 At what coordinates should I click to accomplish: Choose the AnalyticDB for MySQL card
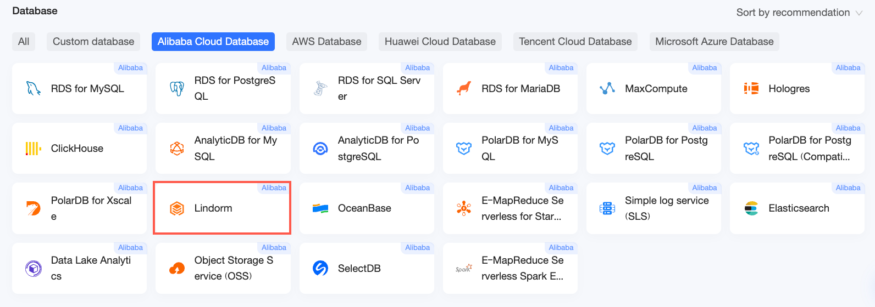223,149
